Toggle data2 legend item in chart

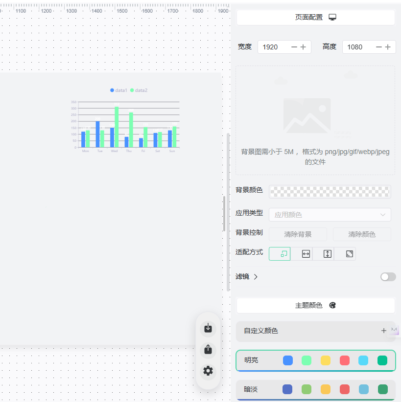coord(139,90)
